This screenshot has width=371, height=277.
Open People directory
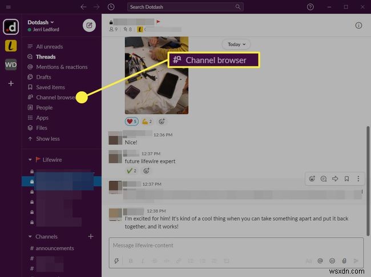point(44,108)
